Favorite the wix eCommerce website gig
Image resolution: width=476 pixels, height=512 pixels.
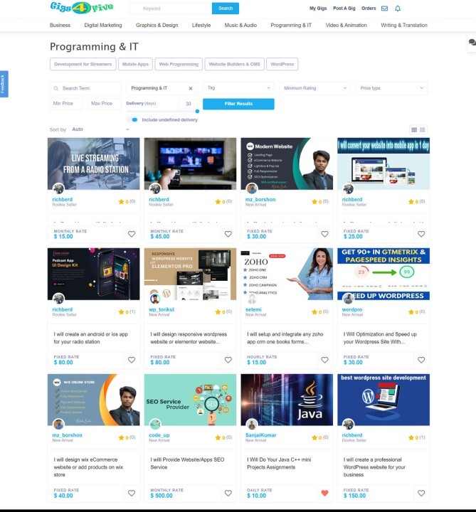point(132,493)
